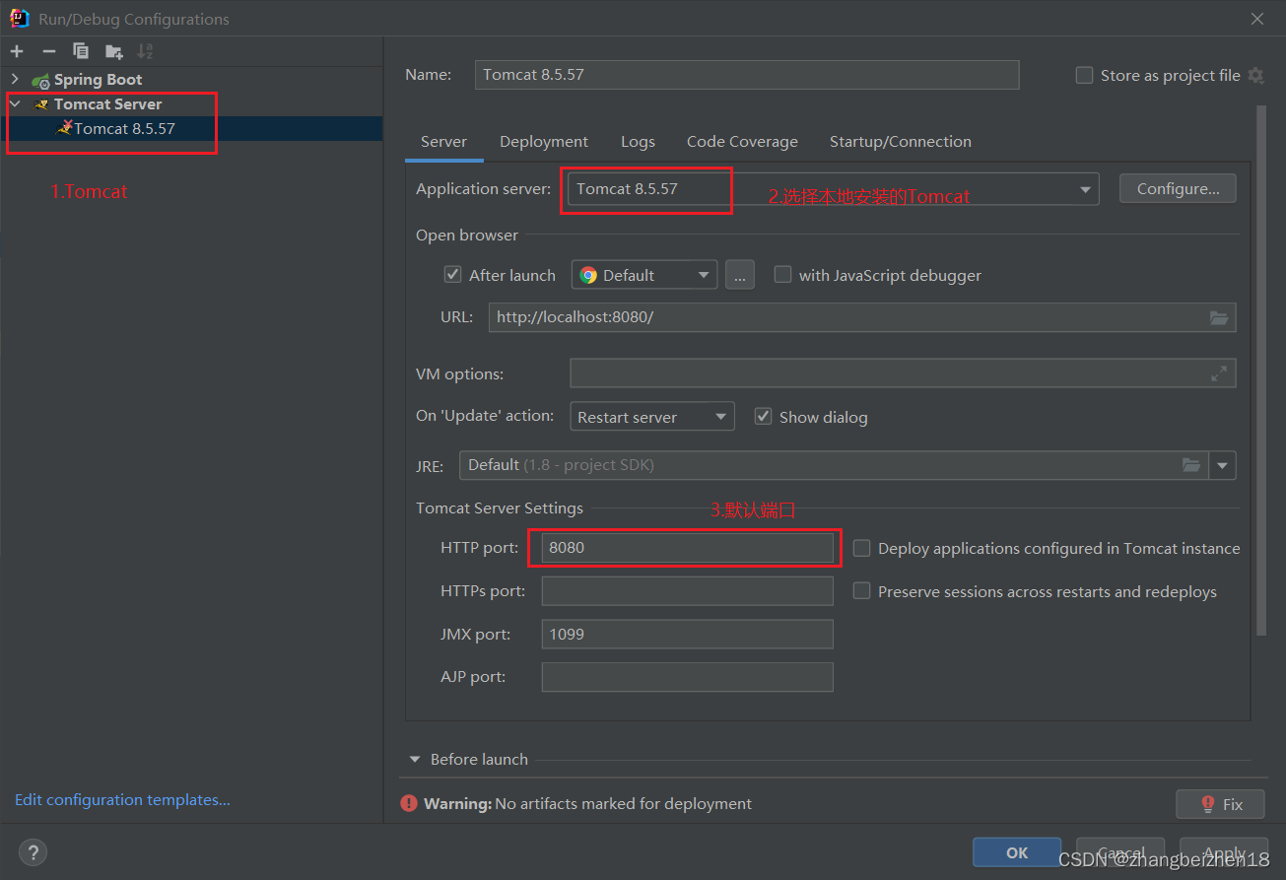Check Deploy applications configured in Tomcat instance

point(861,548)
